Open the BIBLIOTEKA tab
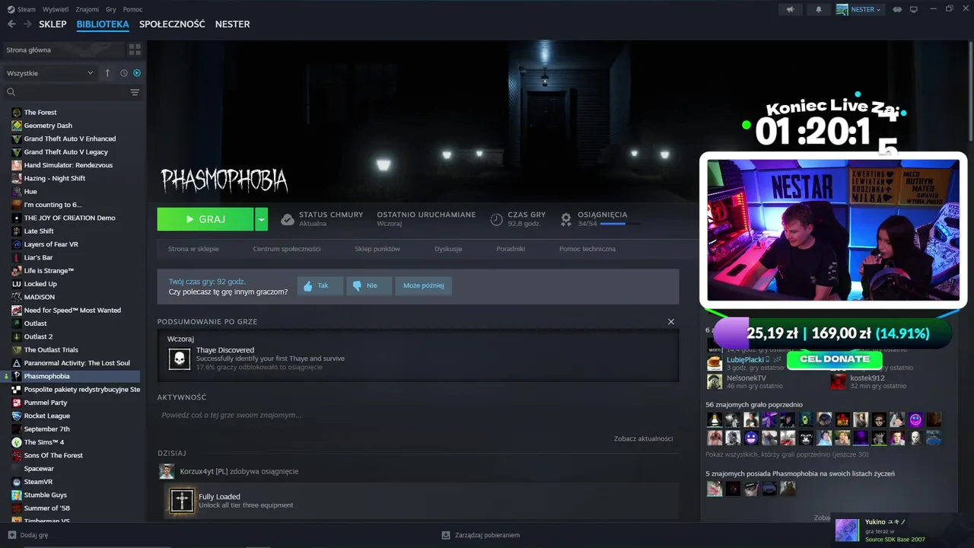The width and height of the screenshot is (974, 548). tap(103, 24)
